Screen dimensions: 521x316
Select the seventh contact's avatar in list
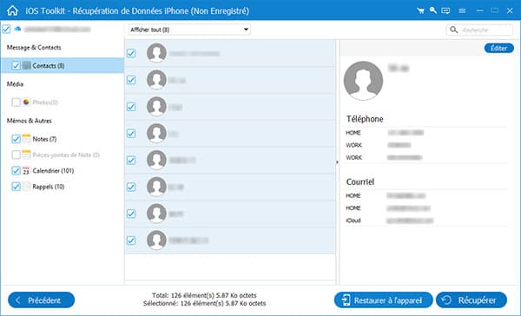[156, 214]
